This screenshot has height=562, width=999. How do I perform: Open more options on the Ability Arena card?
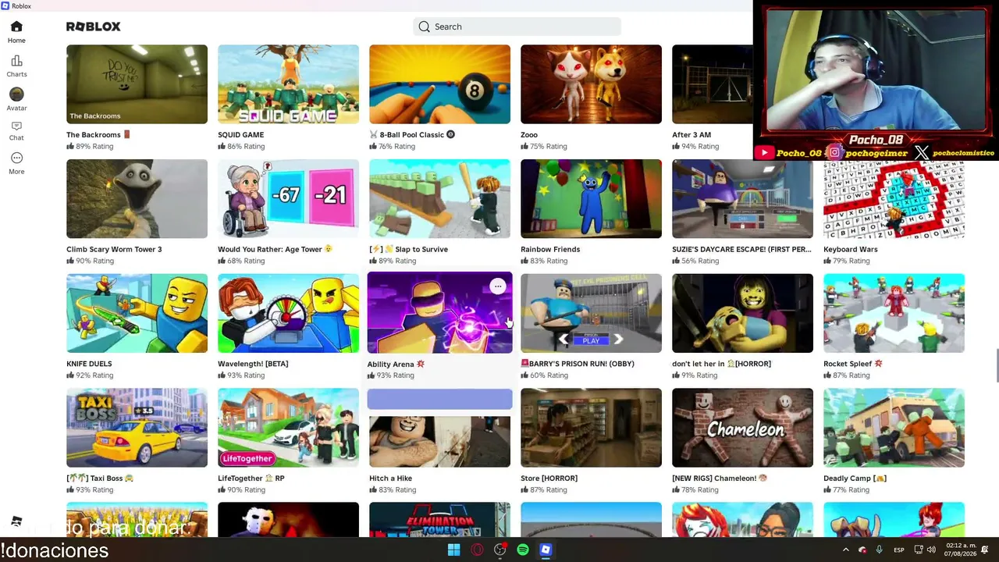[x=498, y=286]
